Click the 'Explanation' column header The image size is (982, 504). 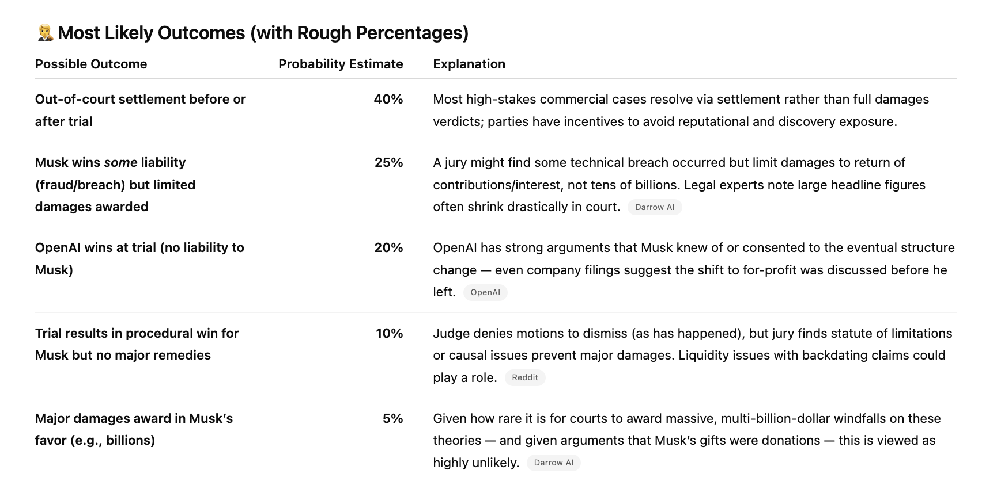pos(469,64)
